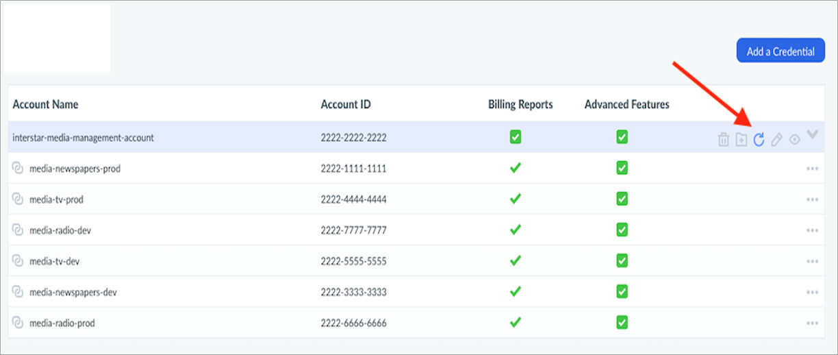Open more options for media-radio-dev

813,230
